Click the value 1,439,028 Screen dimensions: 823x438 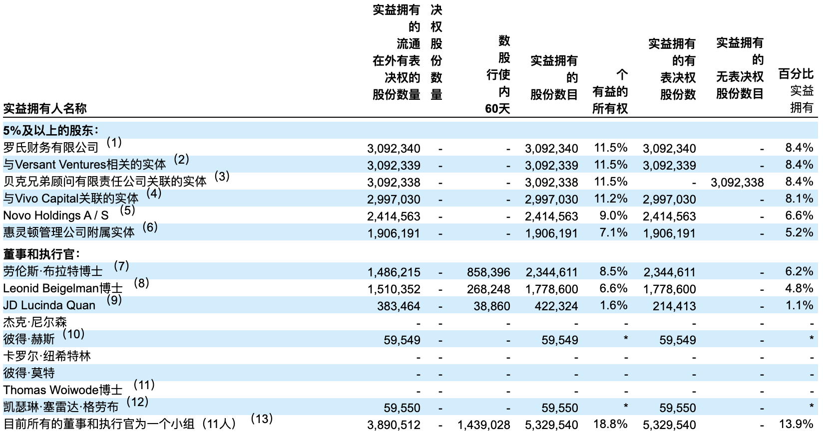point(484,425)
